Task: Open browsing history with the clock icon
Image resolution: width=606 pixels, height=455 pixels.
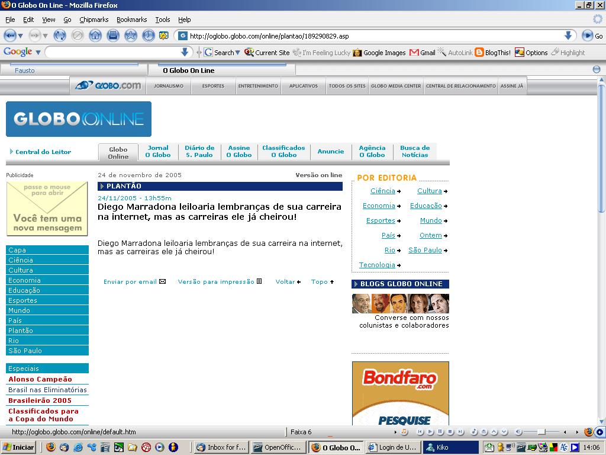Action: 149,36
